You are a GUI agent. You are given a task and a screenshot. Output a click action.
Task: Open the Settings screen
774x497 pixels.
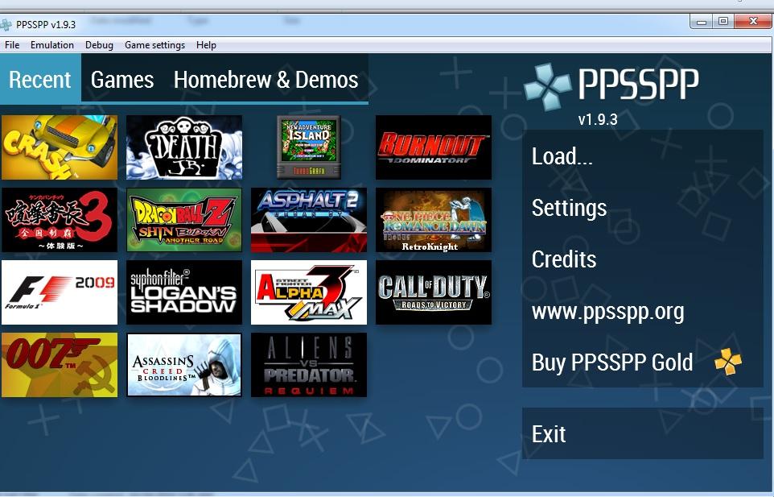pos(643,208)
